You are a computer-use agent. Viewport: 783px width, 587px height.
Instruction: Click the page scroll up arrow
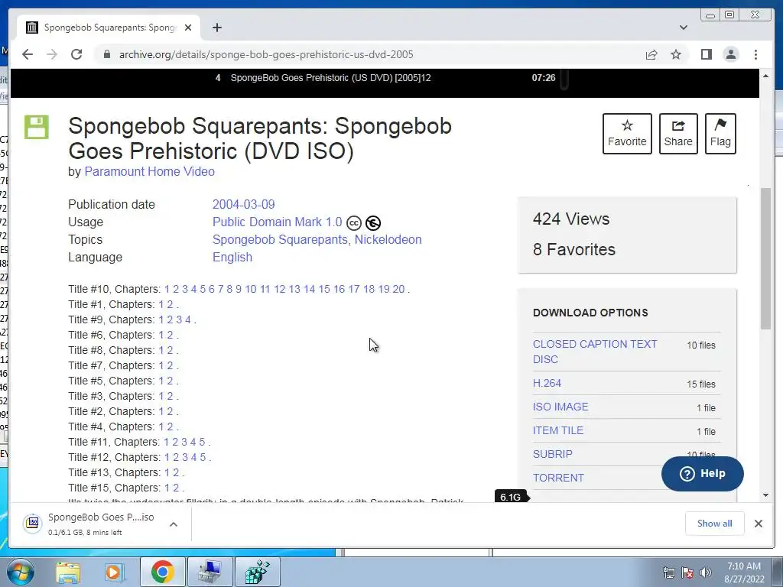765,76
